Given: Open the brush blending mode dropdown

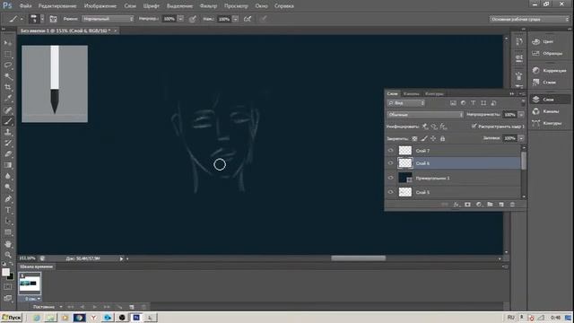Looking at the screenshot, I should (x=108, y=19).
